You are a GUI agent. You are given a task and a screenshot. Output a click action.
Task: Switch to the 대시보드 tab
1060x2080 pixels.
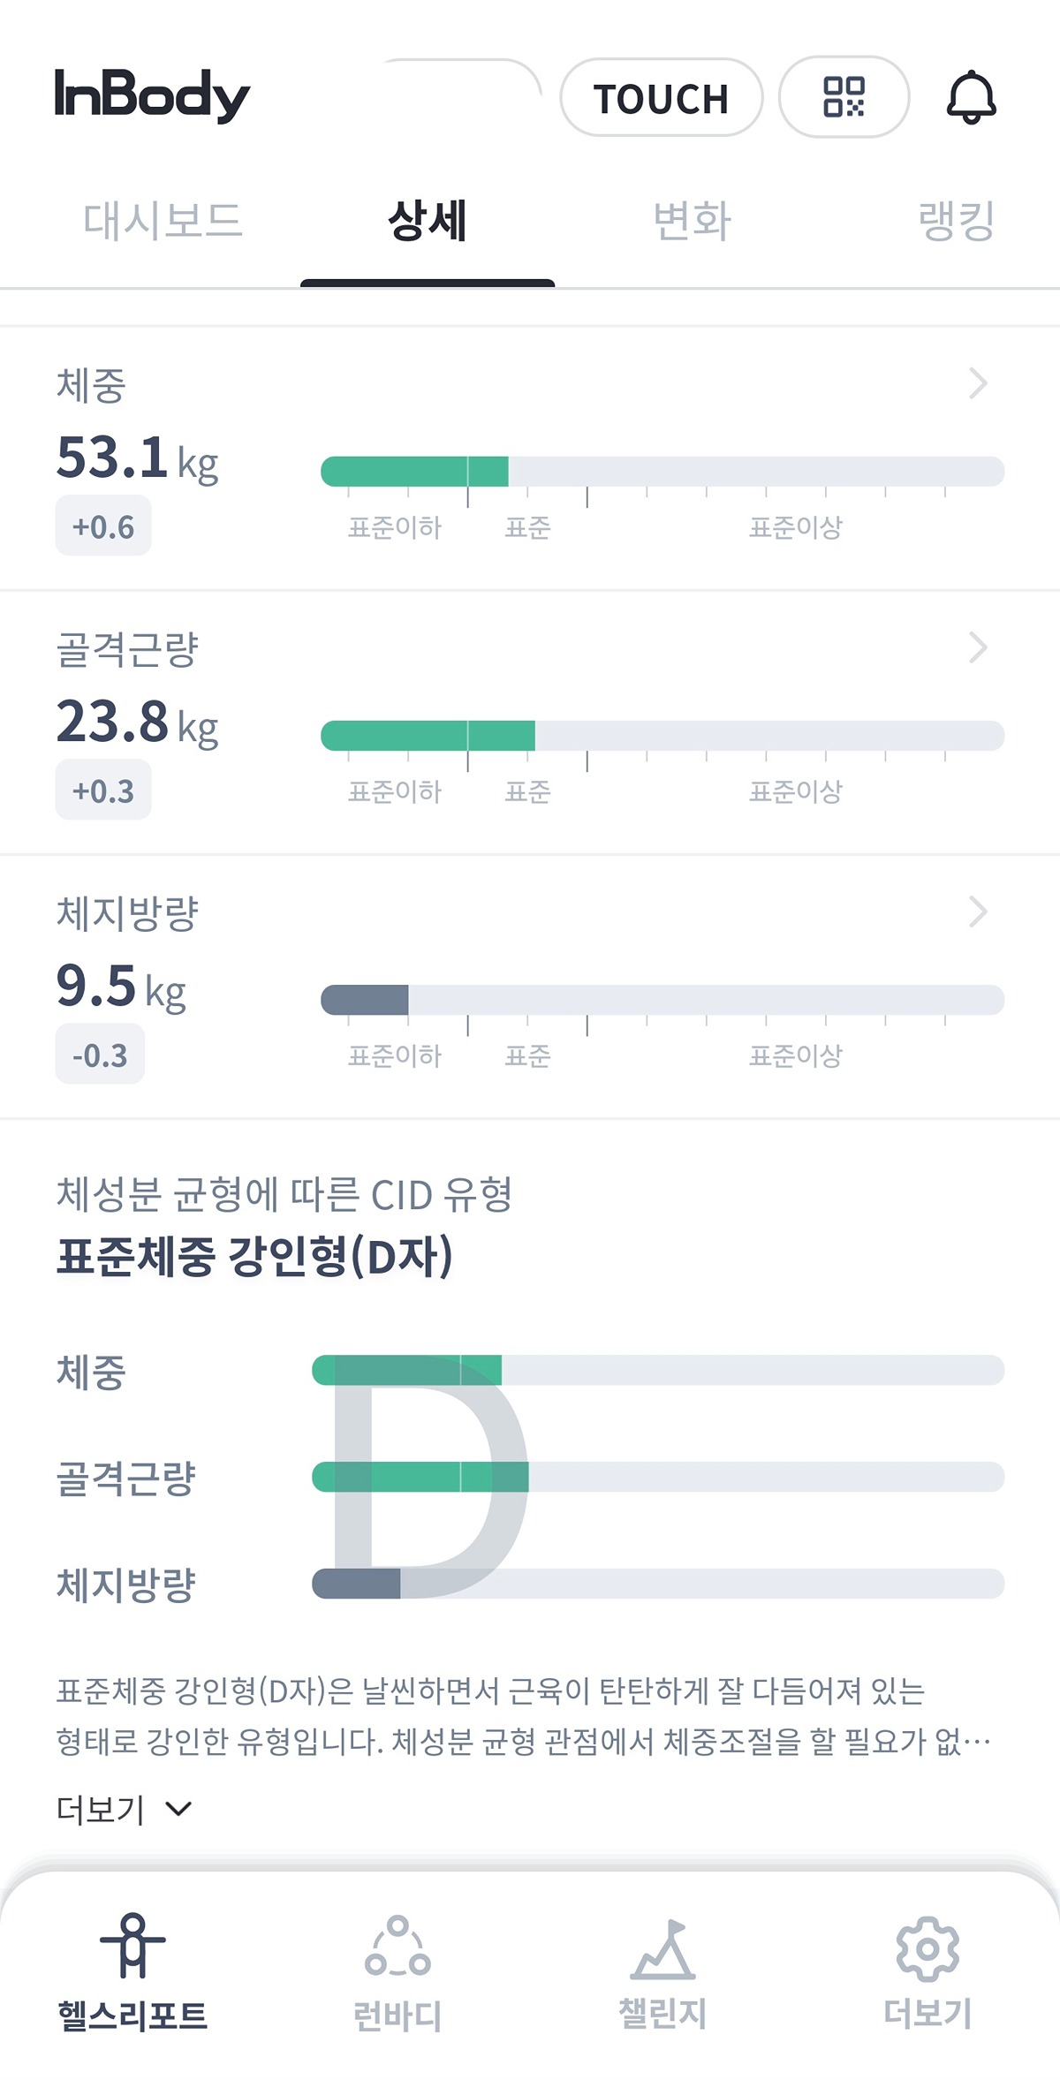tap(163, 221)
